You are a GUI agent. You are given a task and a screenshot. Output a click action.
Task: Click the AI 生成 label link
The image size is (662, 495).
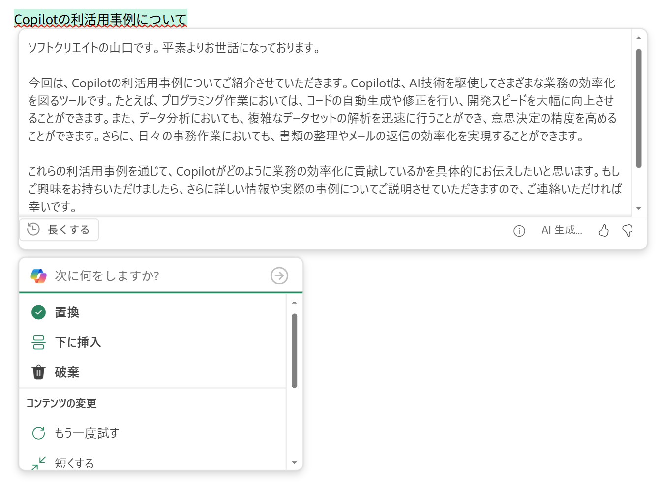pyautogui.click(x=562, y=230)
